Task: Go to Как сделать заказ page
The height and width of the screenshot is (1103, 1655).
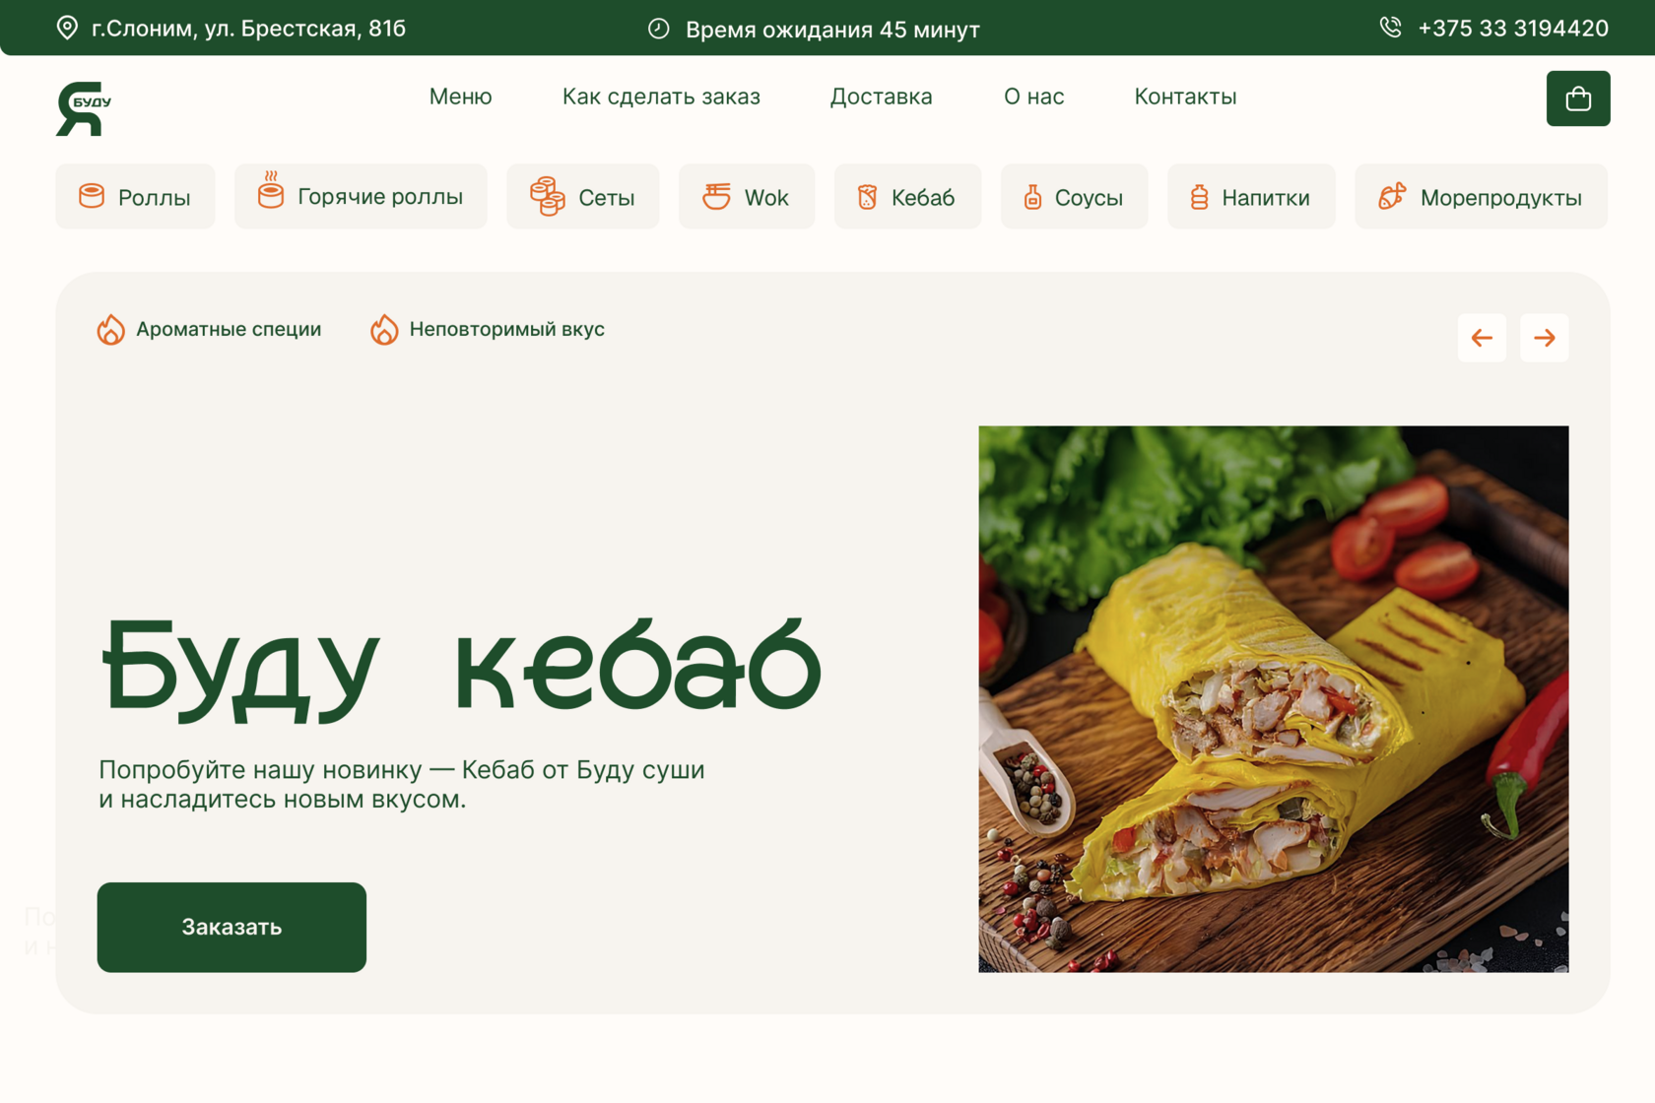Action: [661, 97]
